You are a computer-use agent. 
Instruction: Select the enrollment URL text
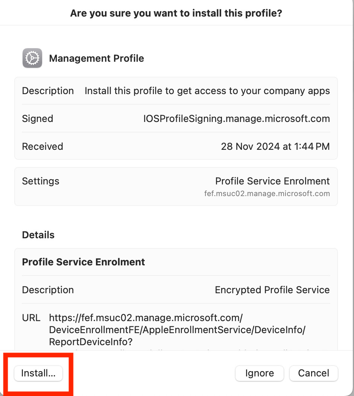pyautogui.click(x=177, y=330)
